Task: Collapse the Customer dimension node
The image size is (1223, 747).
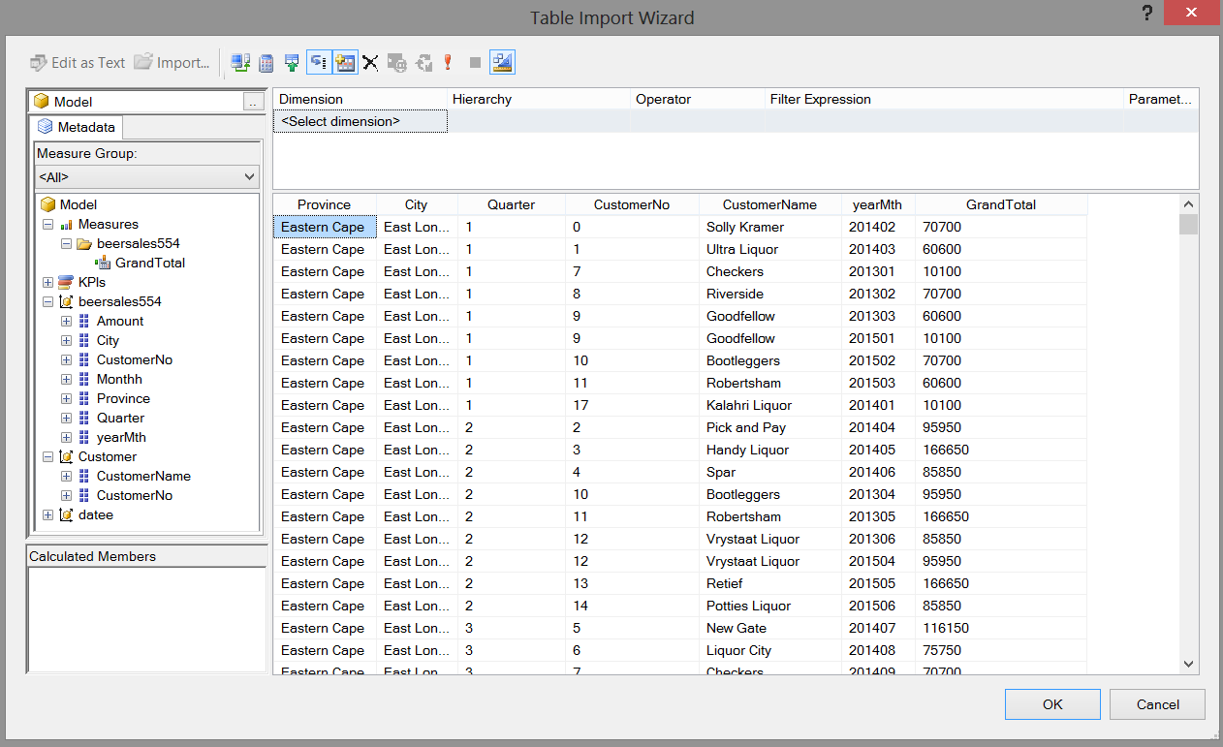Action: click(48, 456)
